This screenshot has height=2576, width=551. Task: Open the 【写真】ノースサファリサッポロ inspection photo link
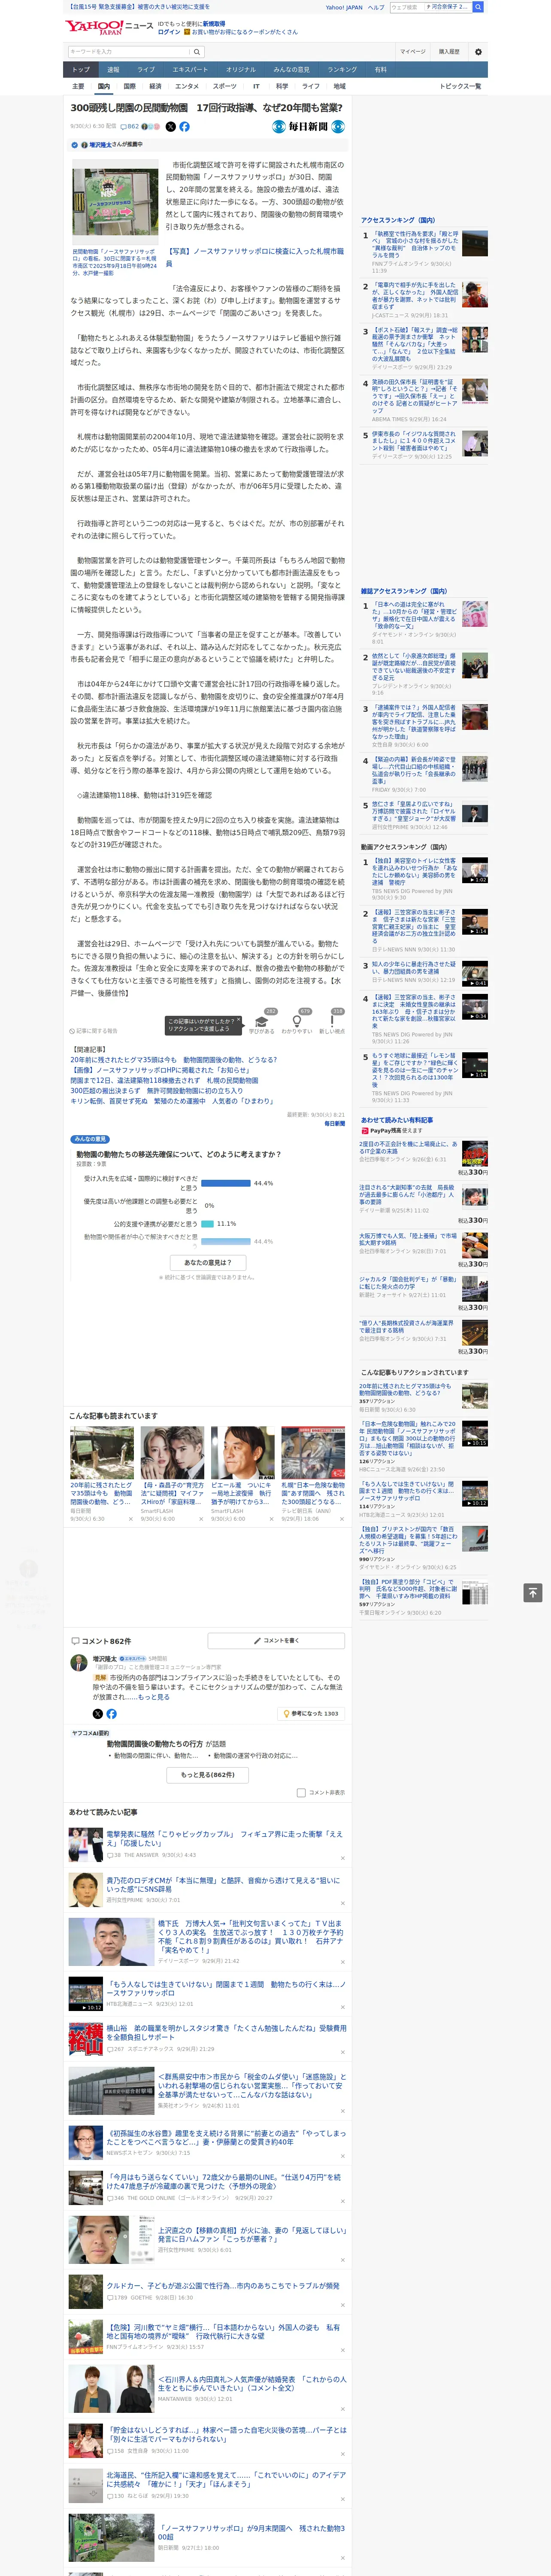255,257
